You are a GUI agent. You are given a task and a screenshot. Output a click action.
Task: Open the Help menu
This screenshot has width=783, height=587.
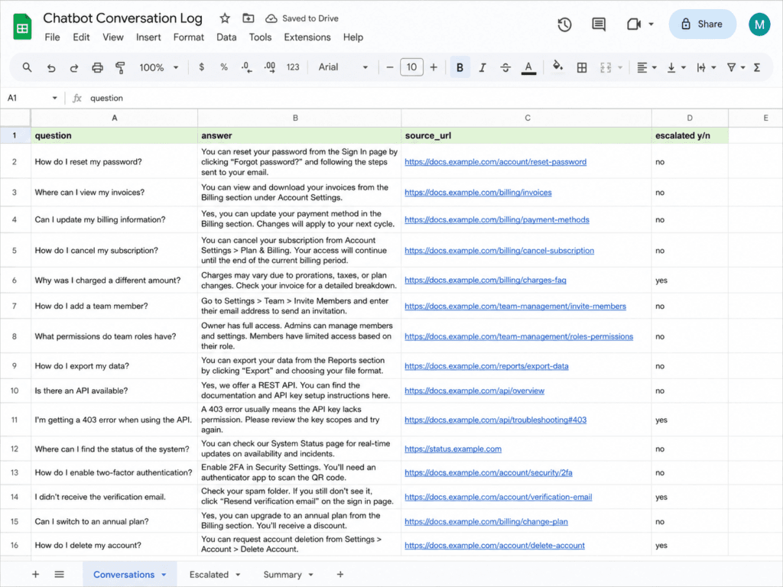pos(353,37)
